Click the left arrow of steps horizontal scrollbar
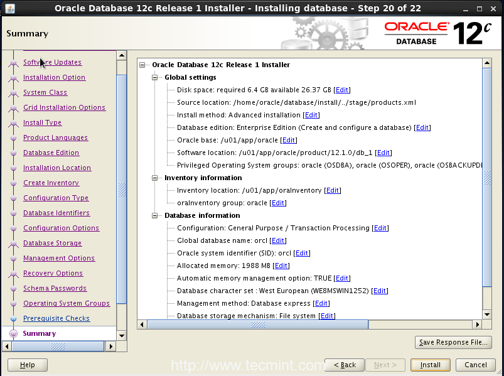The width and height of the screenshot is (504, 376). [x=6, y=346]
